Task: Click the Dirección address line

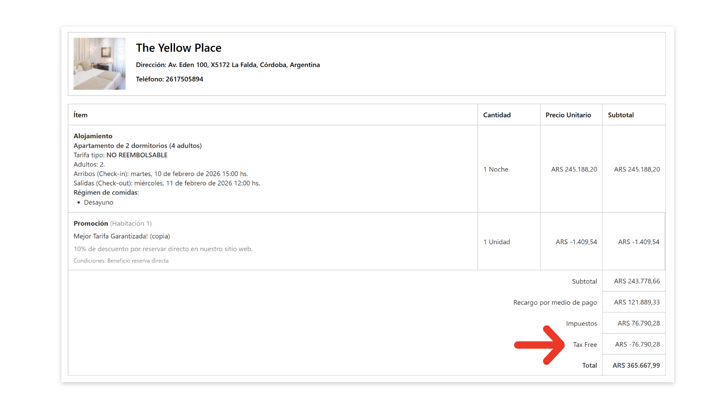Action: click(x=228, y=65)
